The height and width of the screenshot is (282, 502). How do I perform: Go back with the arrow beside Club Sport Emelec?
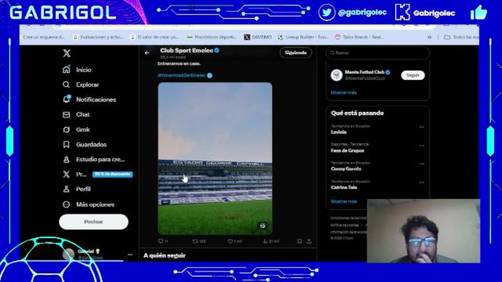coord(147,53)
